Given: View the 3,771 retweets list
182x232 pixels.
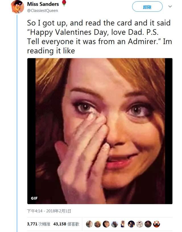Looking at the screenshot, I should click(x=38, y=224).
